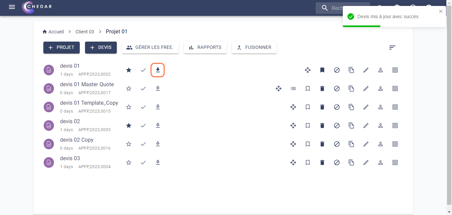The width and height of the screenshot is (452, 215).
Task: Toggle favorite star for devis 01
Action: click(129, 70)
